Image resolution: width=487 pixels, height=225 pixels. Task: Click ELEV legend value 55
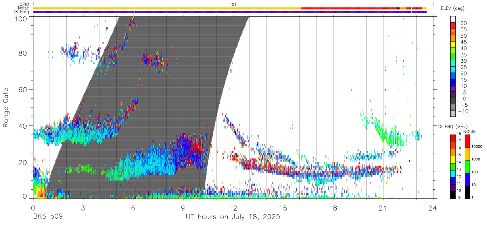(463, 29)
